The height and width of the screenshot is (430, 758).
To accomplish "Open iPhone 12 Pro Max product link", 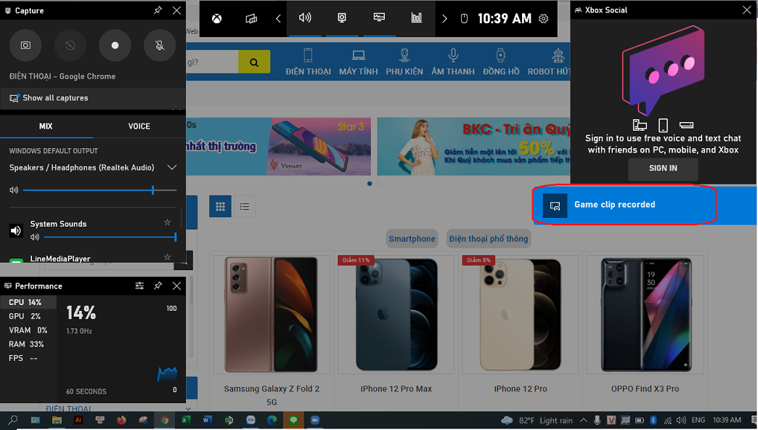I will (396, 389).
